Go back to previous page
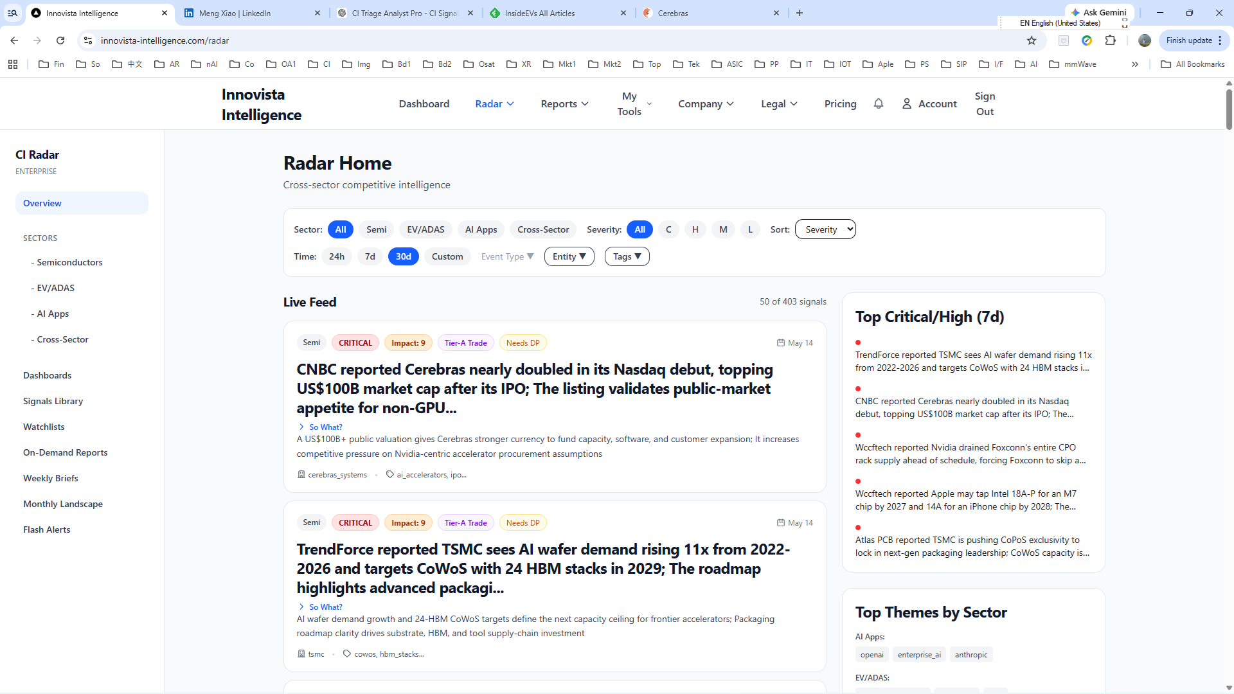Image resolution: width=1234 pixels, height=694 pixels. tap(14, 40)
